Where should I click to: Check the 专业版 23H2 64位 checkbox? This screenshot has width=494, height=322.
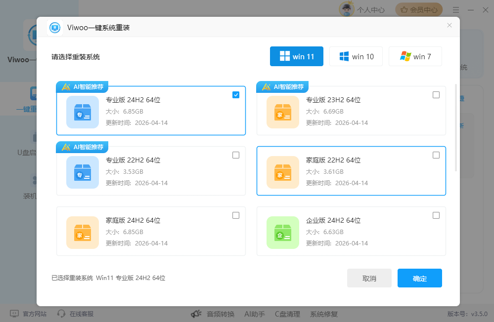[436, 95]
